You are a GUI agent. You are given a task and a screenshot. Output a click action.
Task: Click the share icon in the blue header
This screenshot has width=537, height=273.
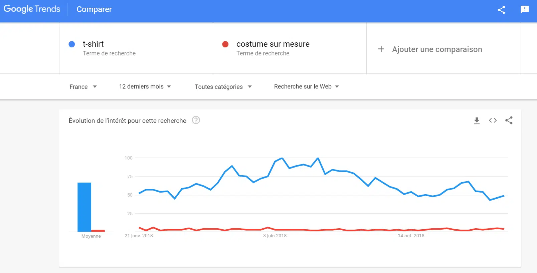(501, 10)
